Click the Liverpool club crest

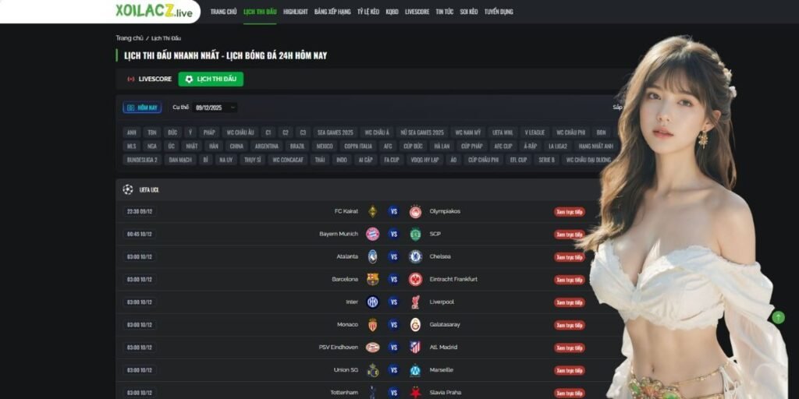(x=415, y=302)
